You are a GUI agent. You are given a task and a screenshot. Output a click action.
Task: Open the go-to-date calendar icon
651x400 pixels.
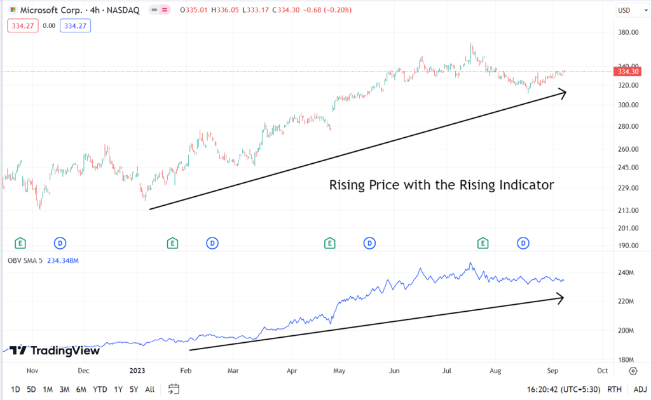click(173, 389)
